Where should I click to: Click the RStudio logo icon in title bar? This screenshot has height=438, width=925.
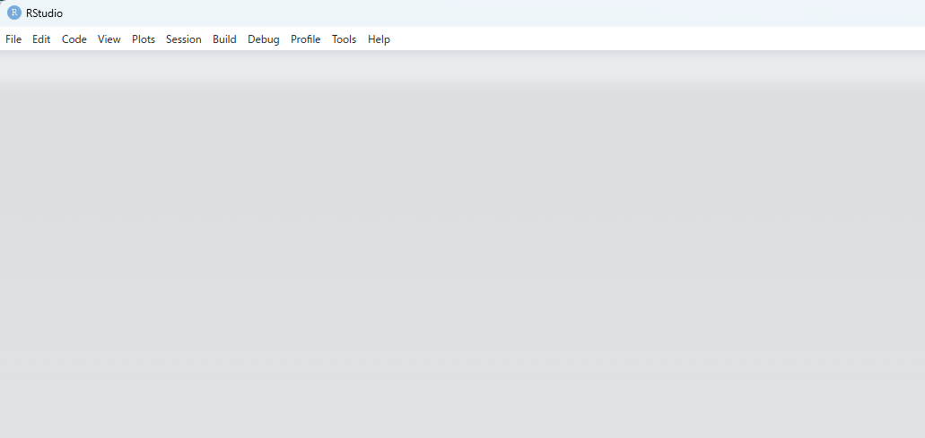click(14, 13)
